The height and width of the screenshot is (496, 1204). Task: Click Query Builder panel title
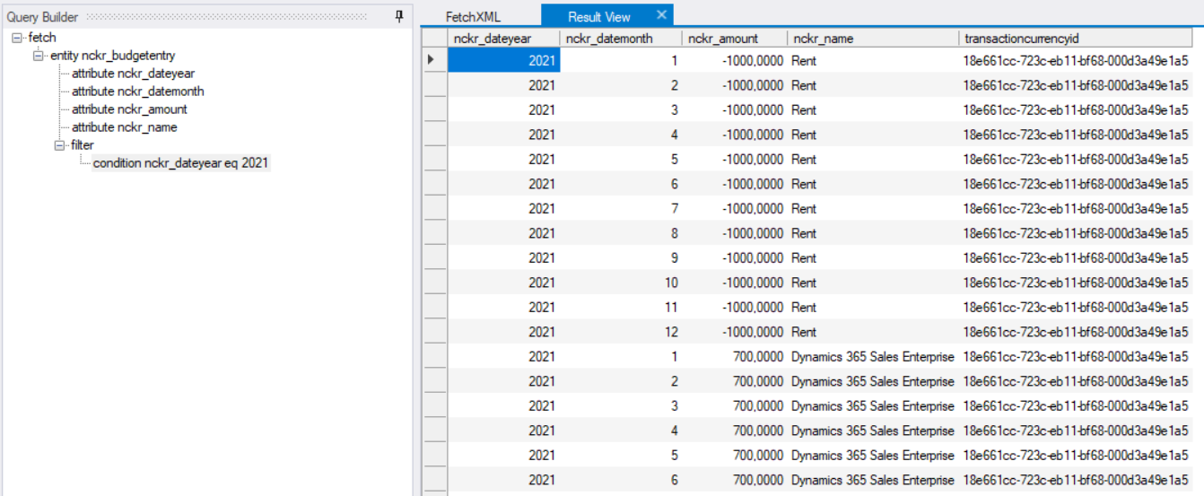42,17
